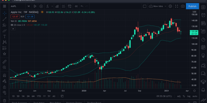Redo the last chart action
The width and height of the screenshot is (207, 103).
click(x=86, y=6)
